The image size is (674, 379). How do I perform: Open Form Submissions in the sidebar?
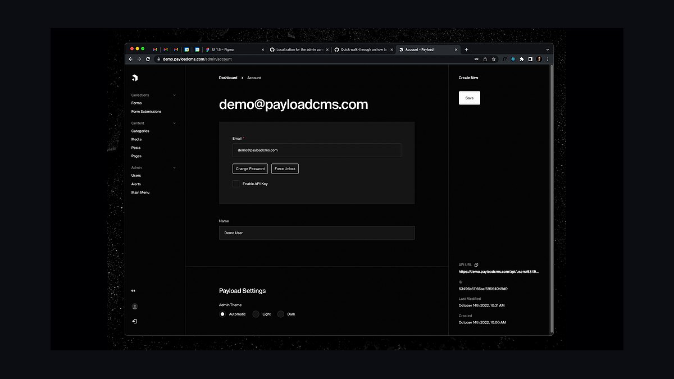[x=146, y=111]
